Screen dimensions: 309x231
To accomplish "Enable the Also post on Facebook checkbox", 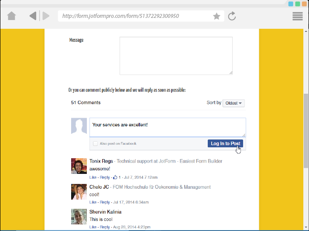I will point(95,143).
